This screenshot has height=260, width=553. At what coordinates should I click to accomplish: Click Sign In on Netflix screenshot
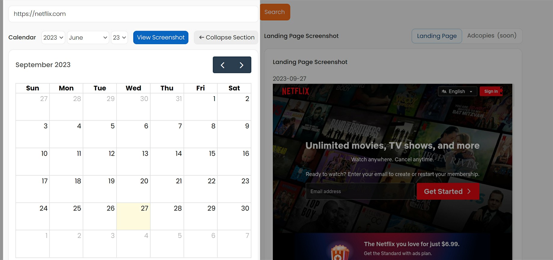(x=491, y=91)
